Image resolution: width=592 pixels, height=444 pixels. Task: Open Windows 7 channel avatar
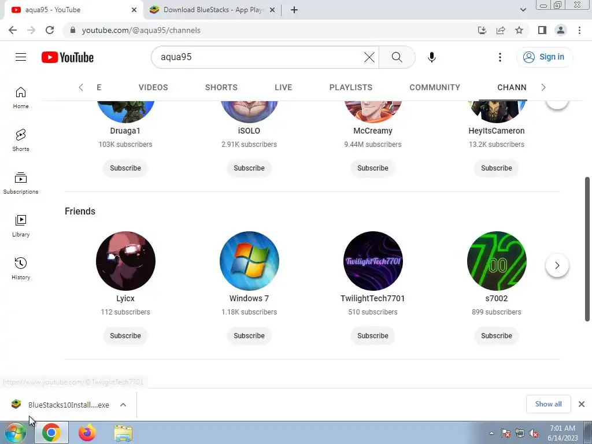(x=249, y=261)
